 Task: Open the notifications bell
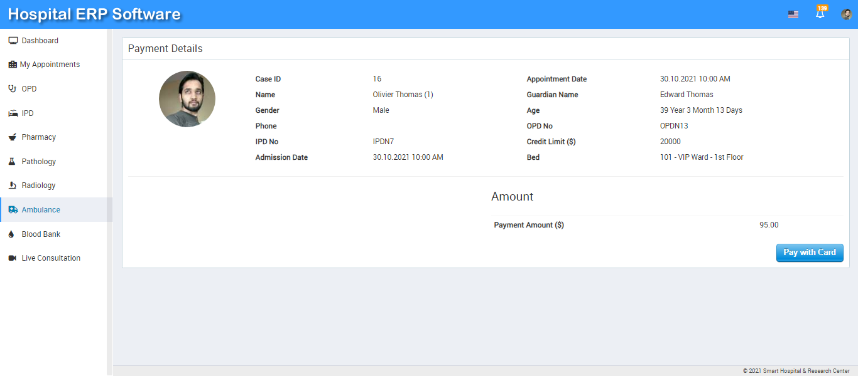click(x=820, y=14)
